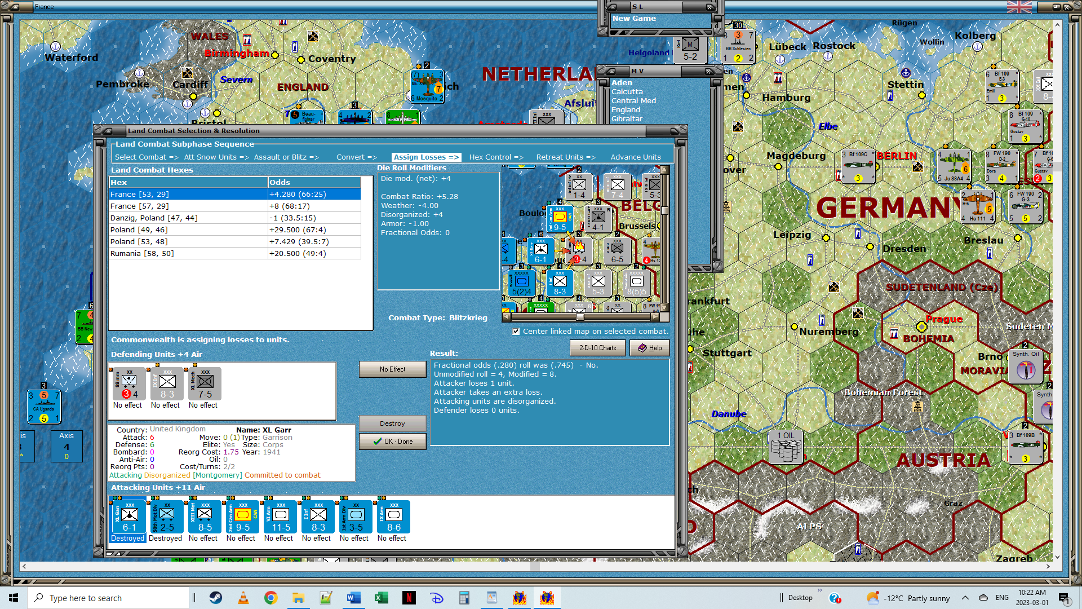
Task: Open combat Help
Action: [649, 348]
